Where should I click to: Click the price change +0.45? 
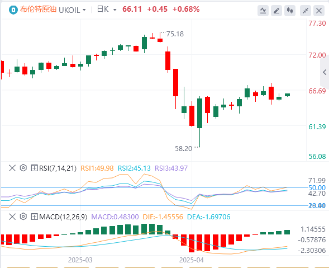tap(158, 10)
